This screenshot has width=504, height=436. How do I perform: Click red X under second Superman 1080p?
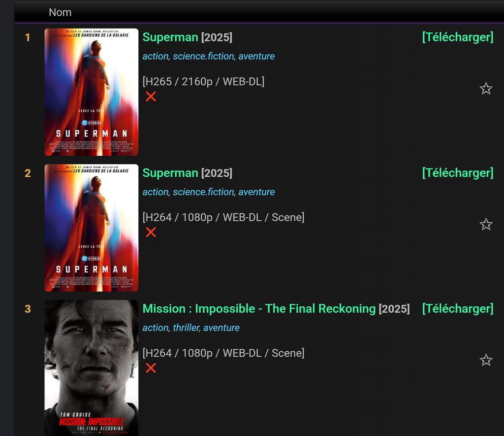click(x=151, y=232)
